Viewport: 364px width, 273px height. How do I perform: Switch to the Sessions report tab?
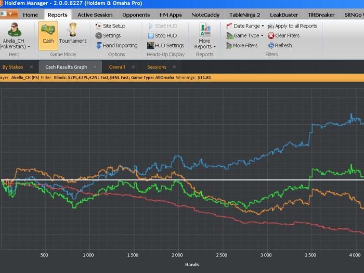(x=157, y=67)
